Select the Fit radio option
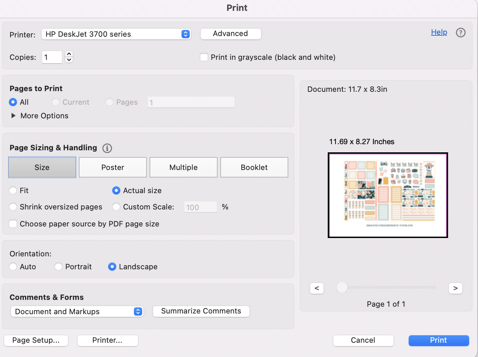Viewport: 478px width, 357px height. point(13,190)
